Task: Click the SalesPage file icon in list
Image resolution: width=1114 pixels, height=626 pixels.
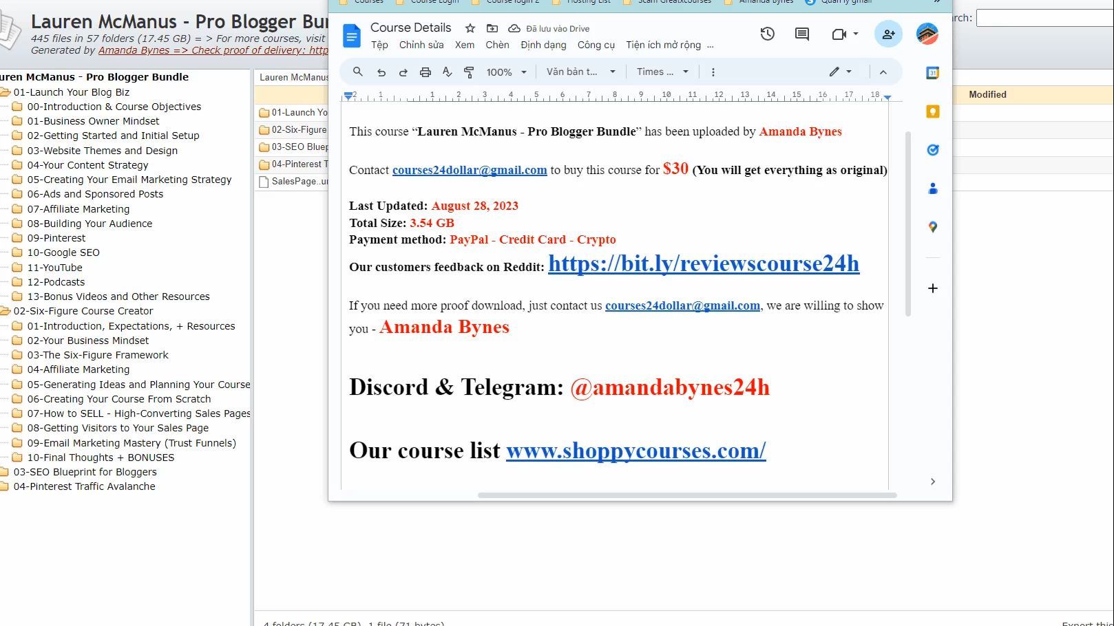Action: (264, 182)
